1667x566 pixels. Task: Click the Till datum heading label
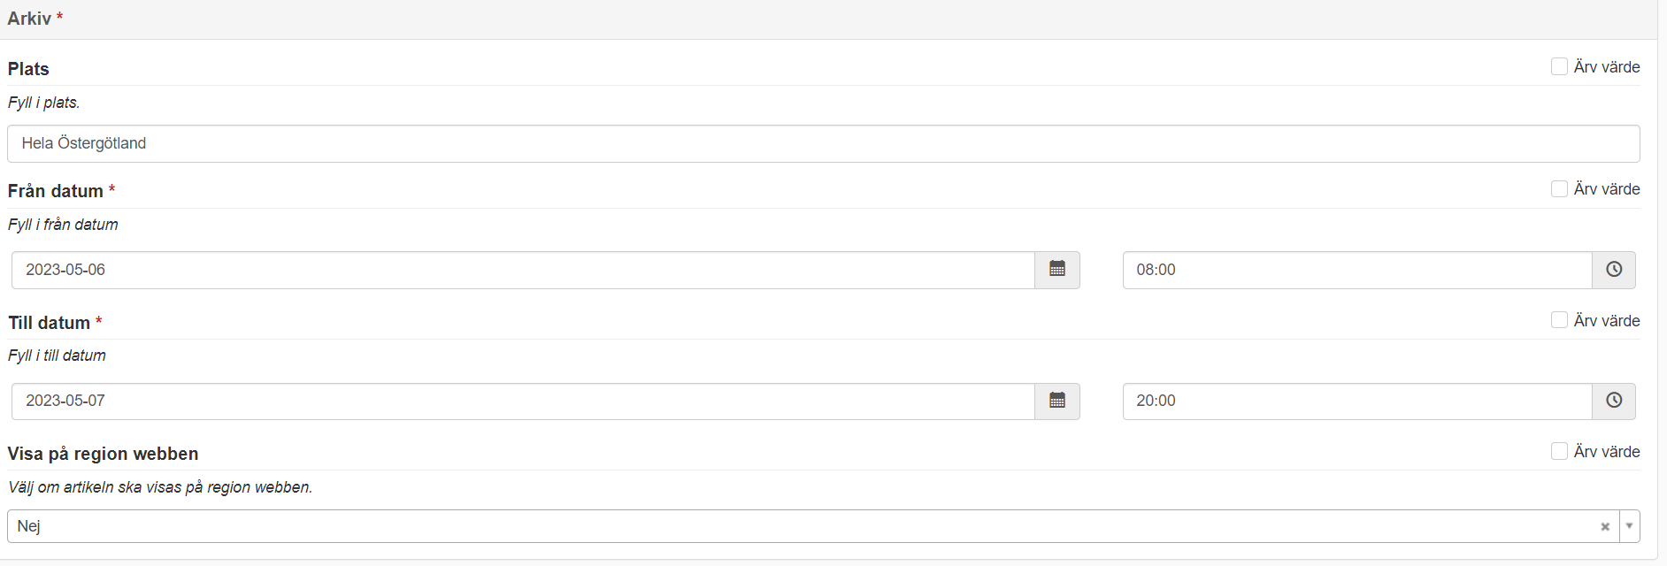point(50,323)
